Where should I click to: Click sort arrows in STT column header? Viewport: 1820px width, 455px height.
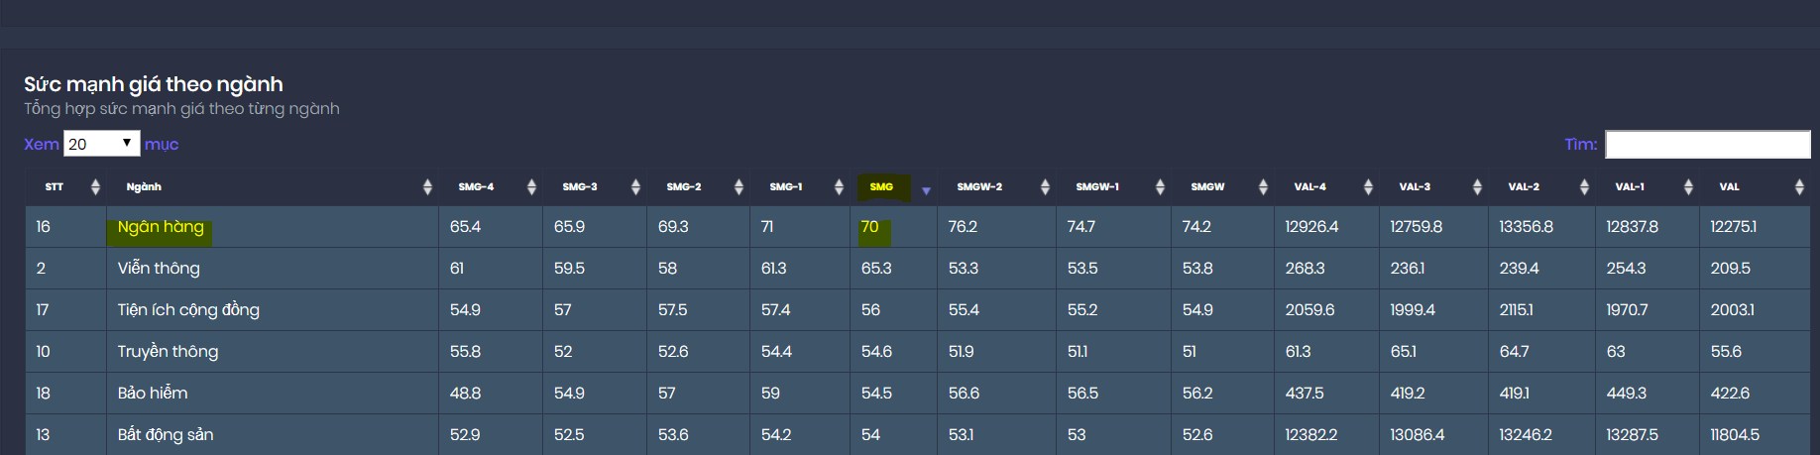pyautogui.click(x=95, y=187)
